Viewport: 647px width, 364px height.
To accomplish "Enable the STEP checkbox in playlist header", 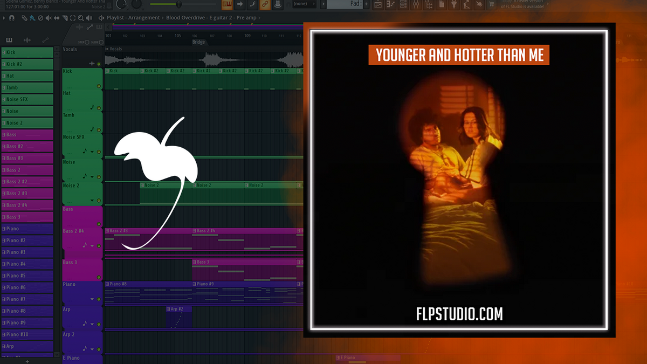I will pyautogui.click(x=87, y=43).
